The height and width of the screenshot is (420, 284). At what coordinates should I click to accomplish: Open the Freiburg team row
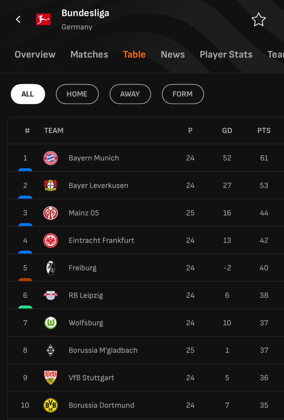click(x=146, y=268)
